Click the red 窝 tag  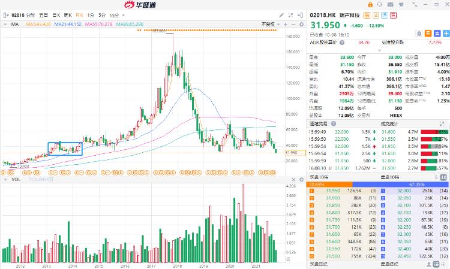pos(393,15)
